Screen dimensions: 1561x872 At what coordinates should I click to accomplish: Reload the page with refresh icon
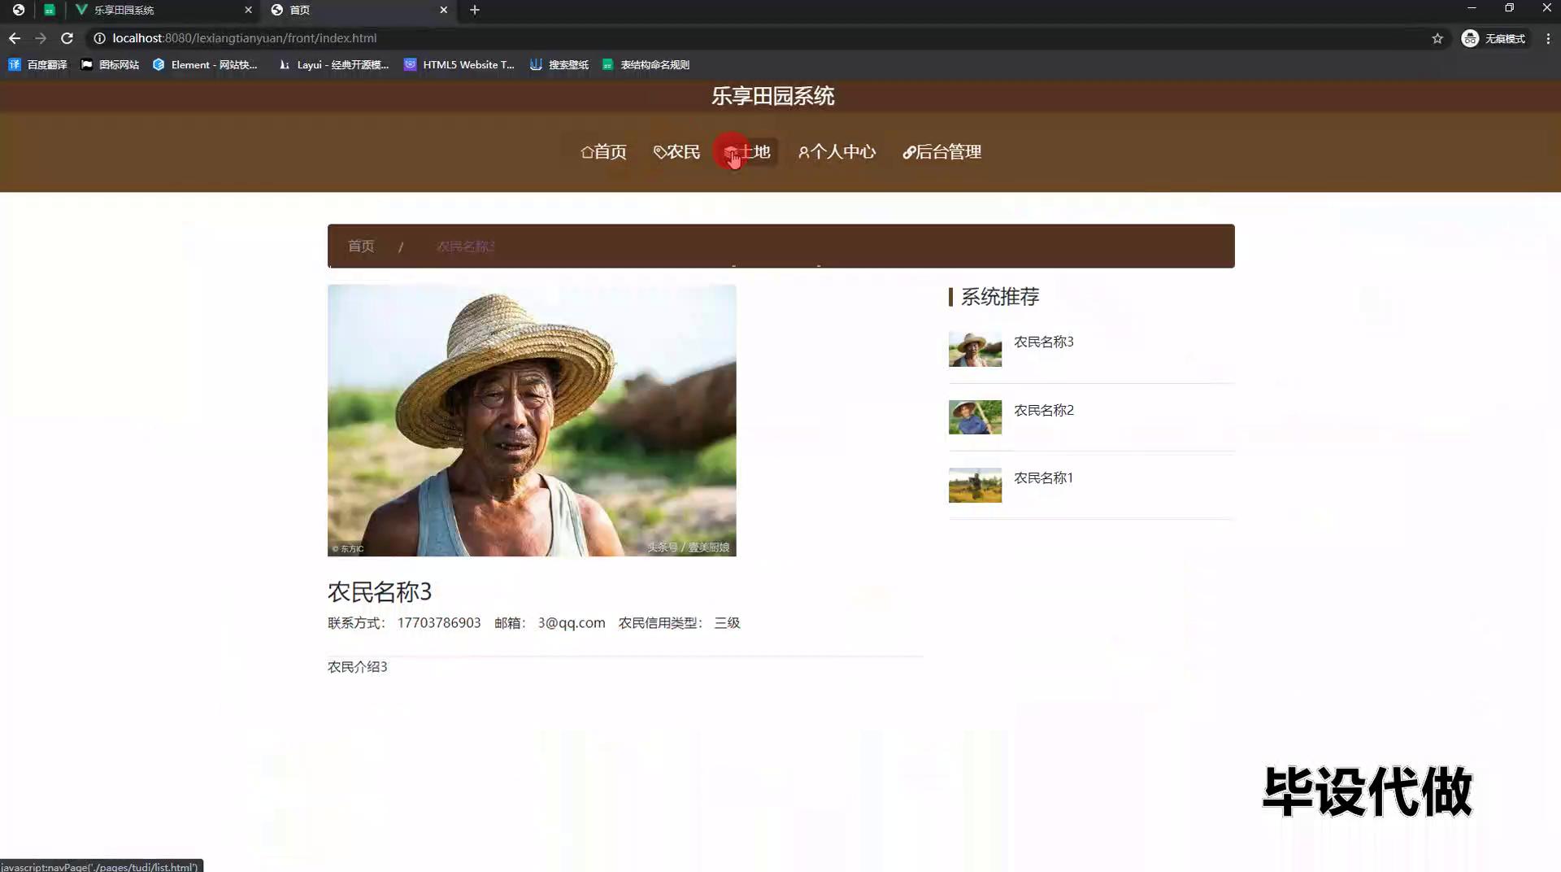coord(67,38)
